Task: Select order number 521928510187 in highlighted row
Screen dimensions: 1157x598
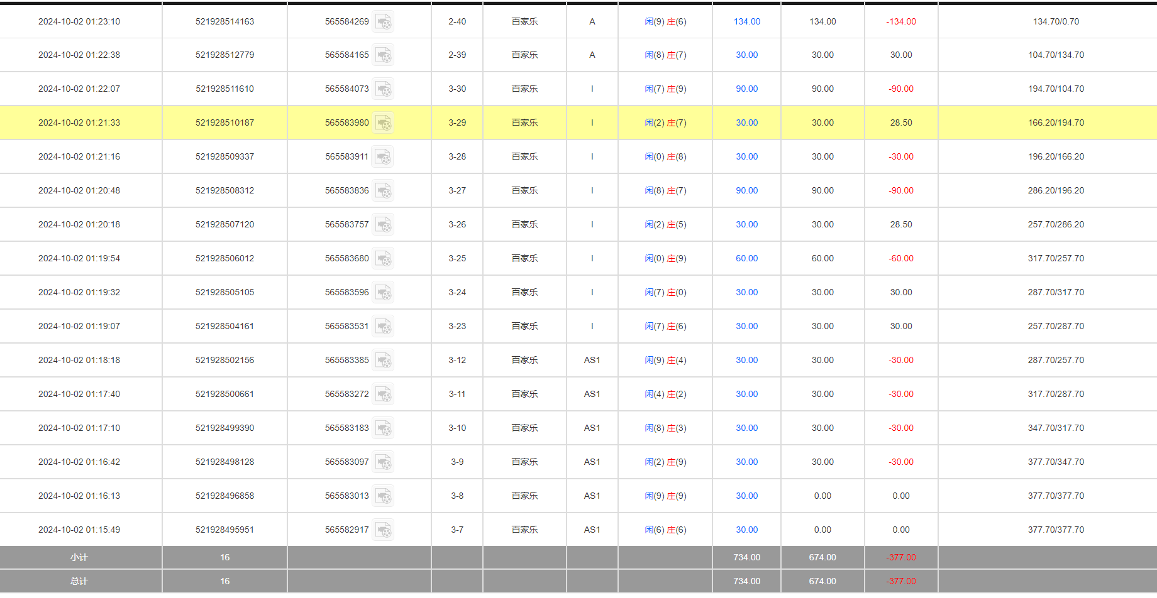Action: point(224,123)
